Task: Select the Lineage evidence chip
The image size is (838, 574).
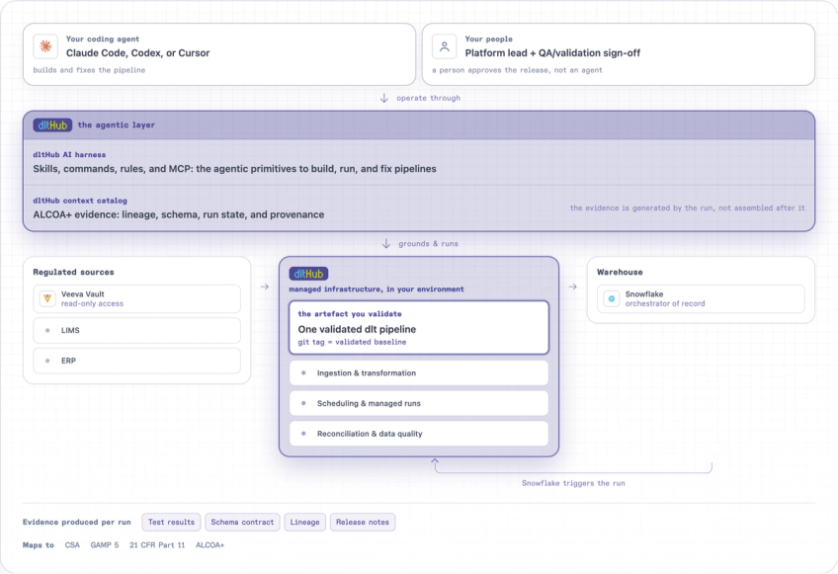Action: click(x=304, y=523)
